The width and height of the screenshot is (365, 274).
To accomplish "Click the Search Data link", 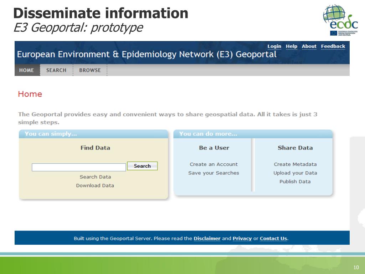I will 95,177.
